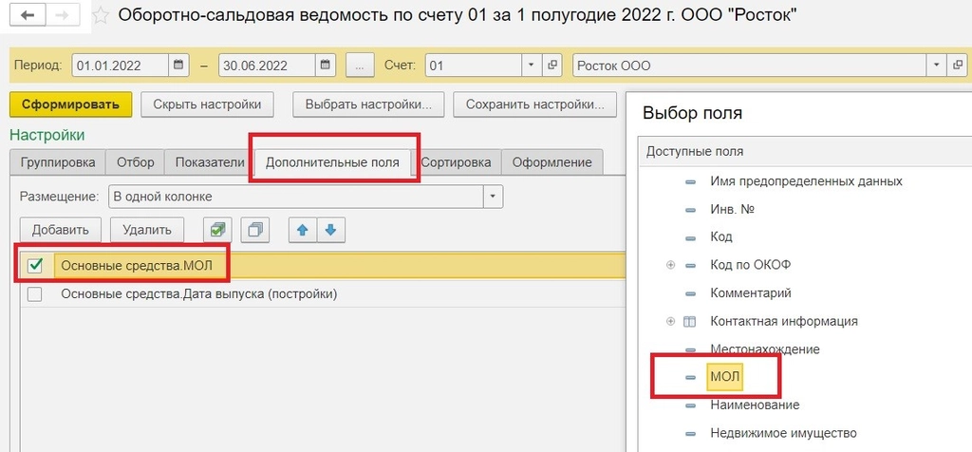Click the organization field Росток ООО
Viewport: 972px width, 452px height.
point(750,66)
